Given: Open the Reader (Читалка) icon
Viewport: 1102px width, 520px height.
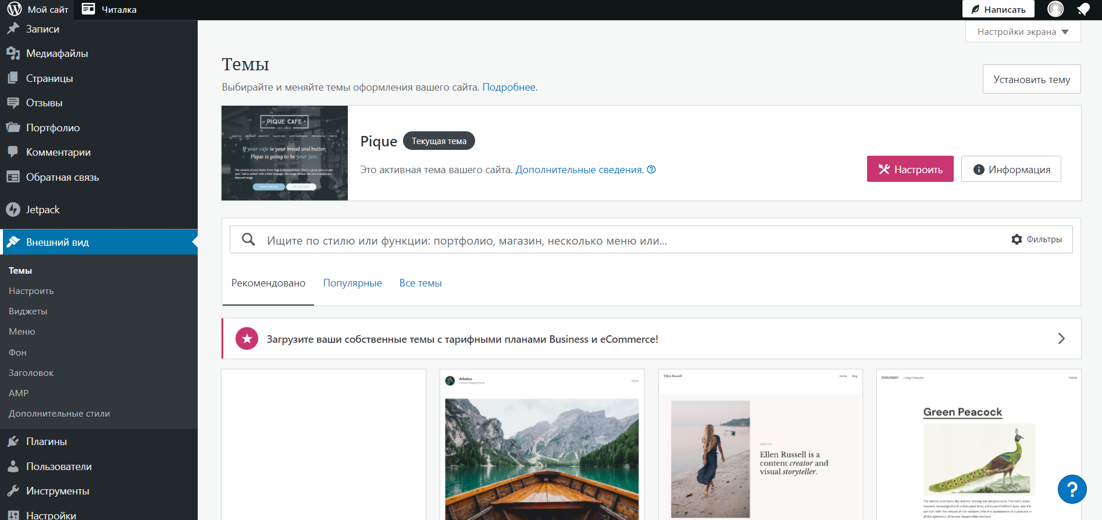Looking at the screenshot, I should tap(88, 9).
